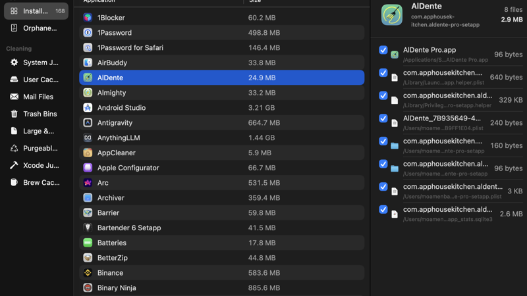527x296 pixels.
Task: Click the 2.9 MB total size label
Action: coord(512,20)
